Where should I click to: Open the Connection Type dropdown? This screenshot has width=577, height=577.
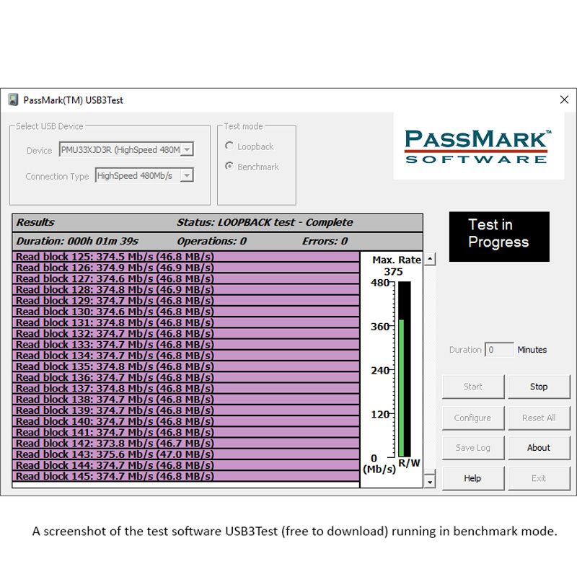point(187,175)
